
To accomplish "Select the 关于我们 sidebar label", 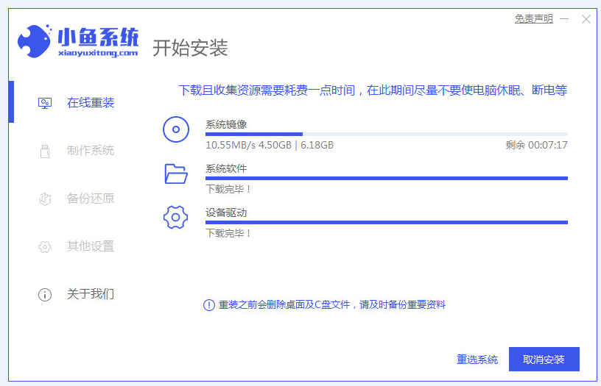I will point(91,294).
